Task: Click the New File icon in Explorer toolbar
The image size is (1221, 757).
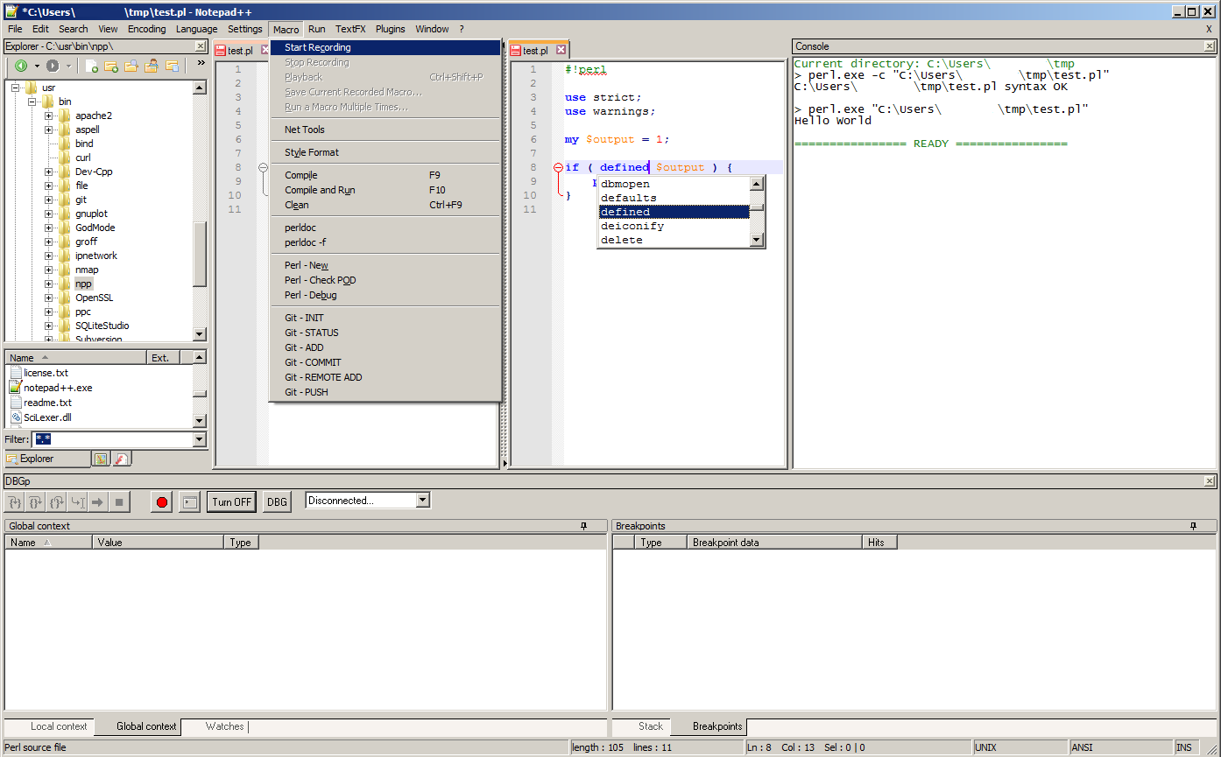Action: (92, 67)
